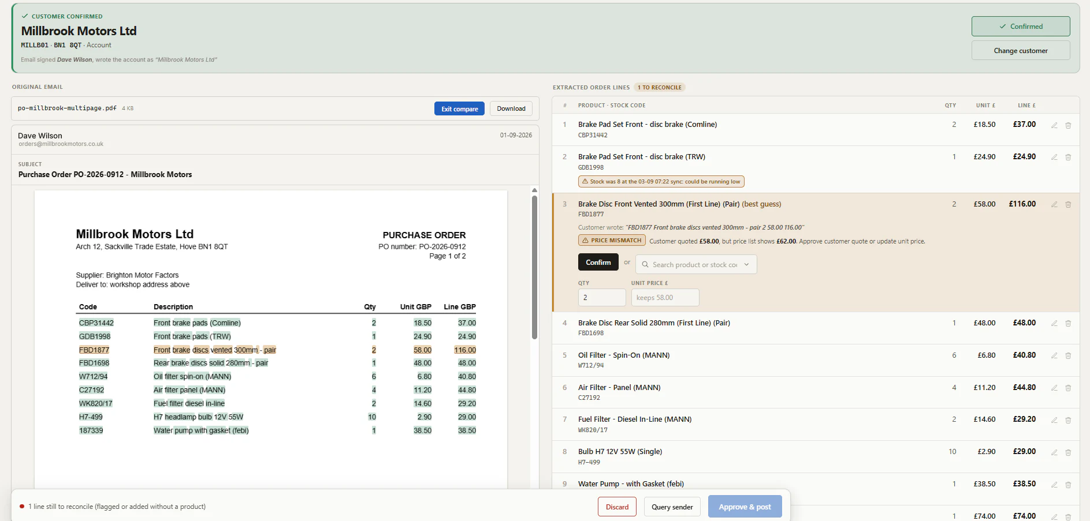The image size is (1090, 521).
Task: Delete the Bulb H7 12V 55W line
Action: (1068, 452)
